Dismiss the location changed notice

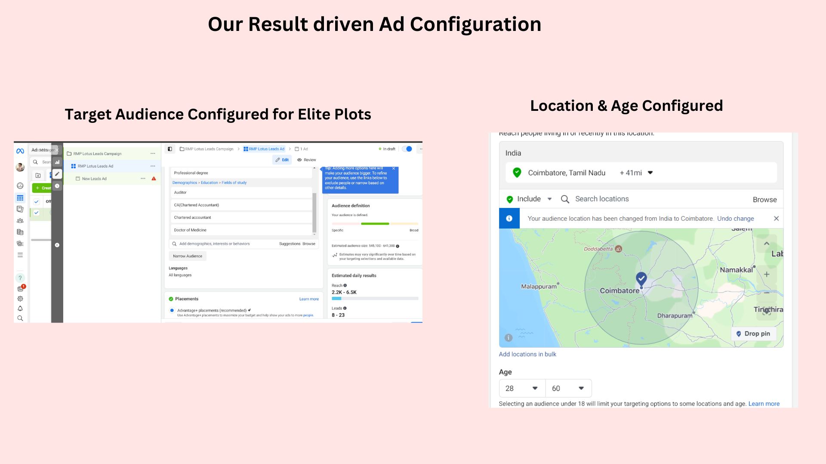point(776,218)
